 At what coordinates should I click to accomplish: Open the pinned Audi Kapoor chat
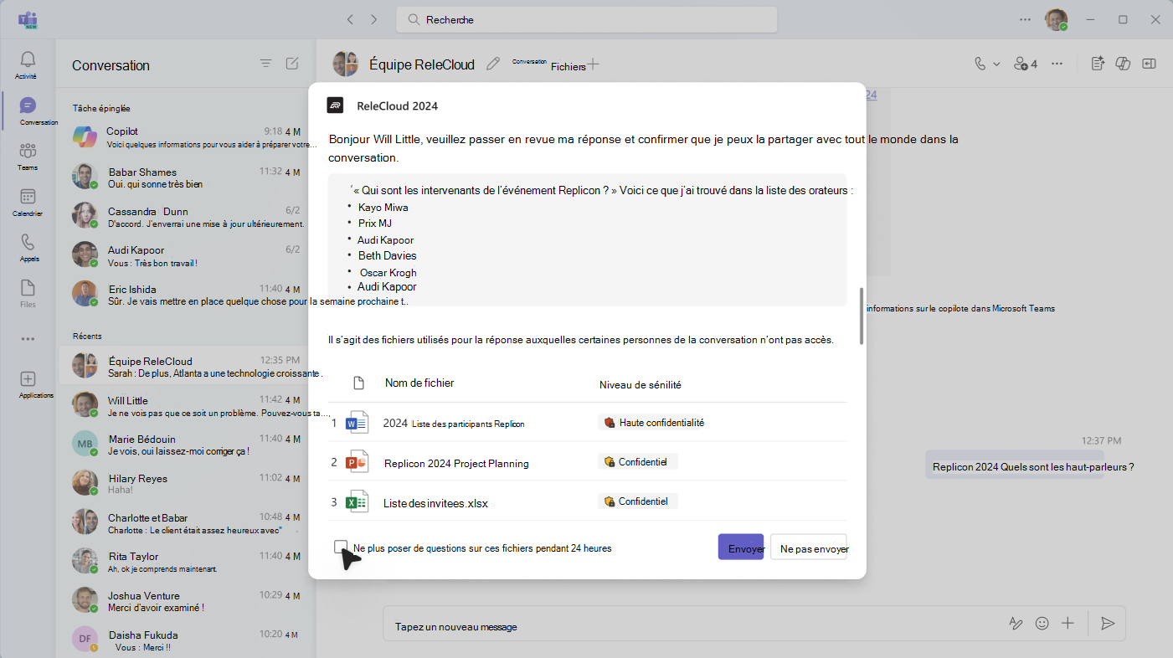click(186, 255)
